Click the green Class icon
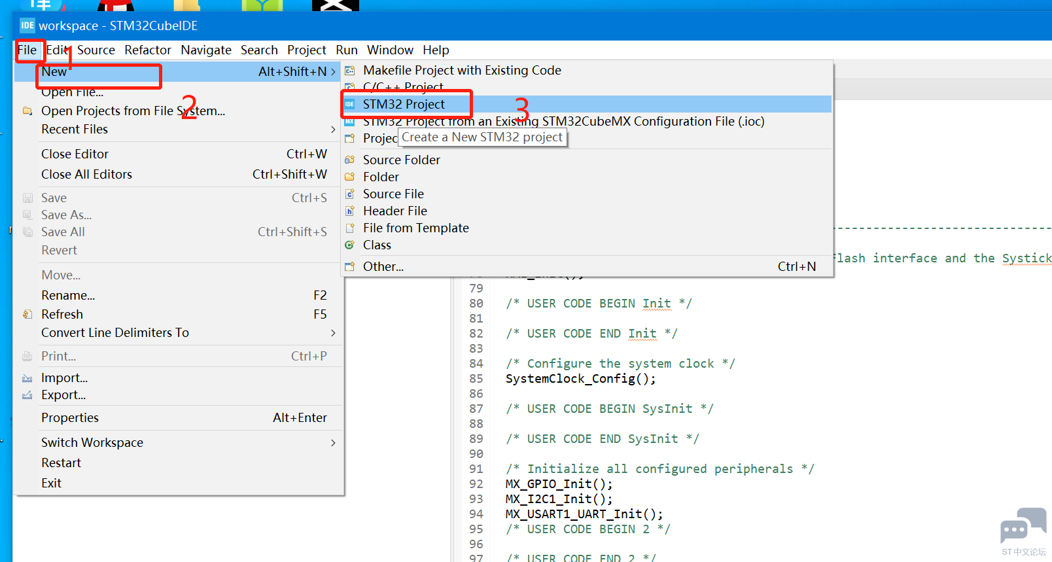The height and width of the screenshot is (562, 1052). 350,245
